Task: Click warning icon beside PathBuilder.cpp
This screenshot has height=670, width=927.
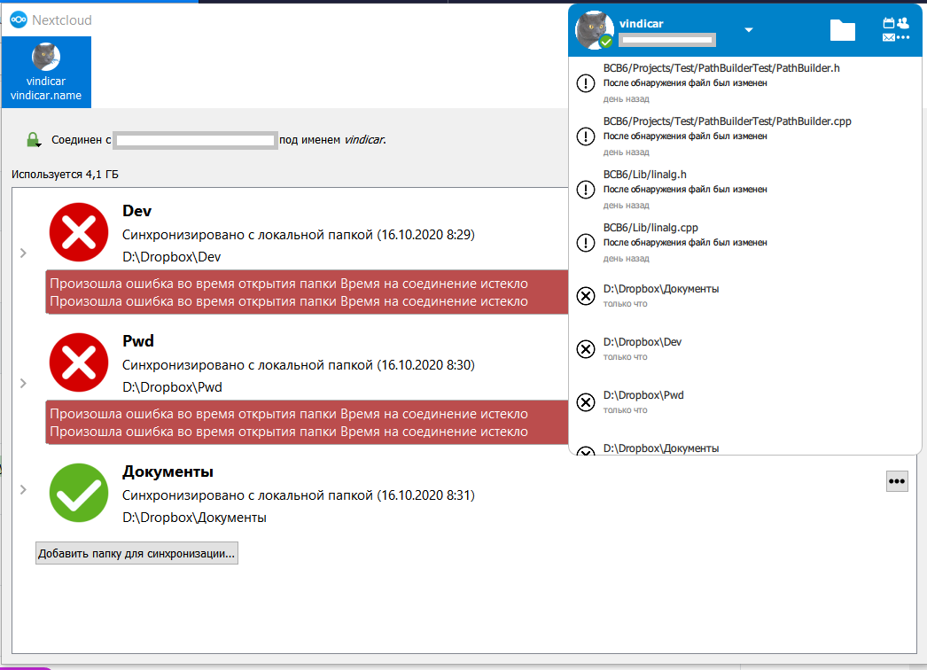Action: click(x=585, y=136)
